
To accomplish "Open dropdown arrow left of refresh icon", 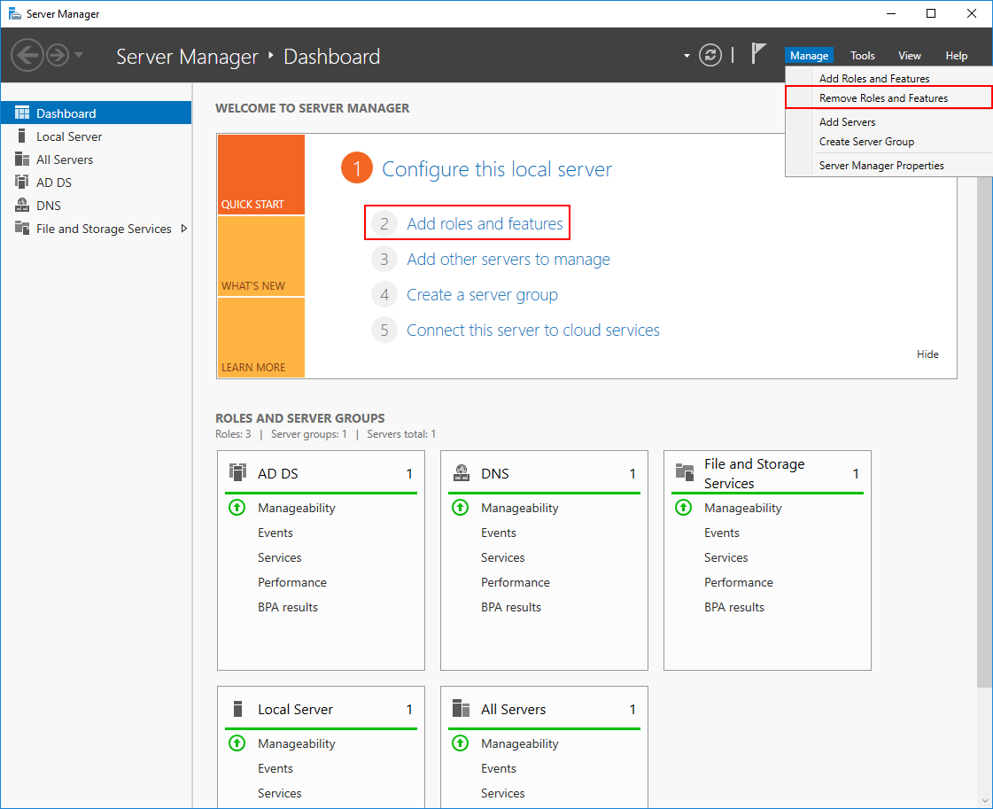I will point(687,56).
